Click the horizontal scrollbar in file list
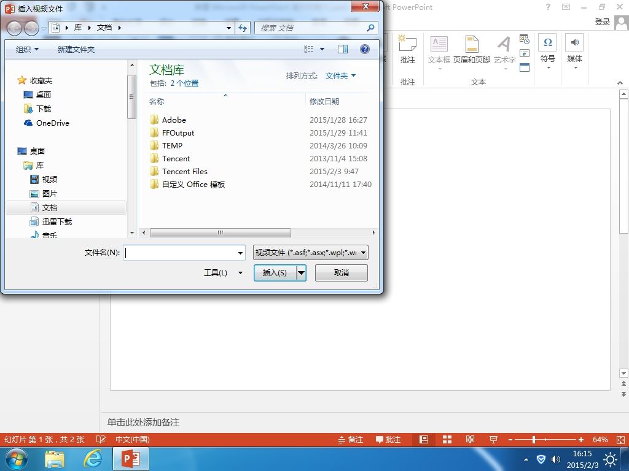 pyautogui.click(x=221, y=232)
